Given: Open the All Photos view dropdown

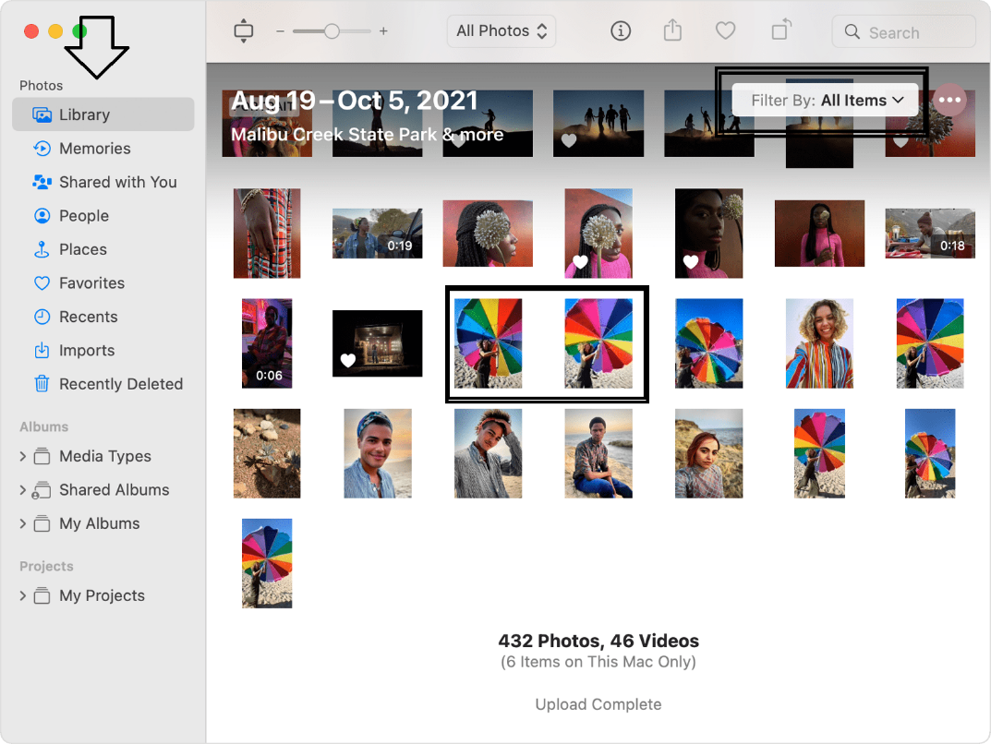Looking at the screenshot, I should tap(501, 30).
